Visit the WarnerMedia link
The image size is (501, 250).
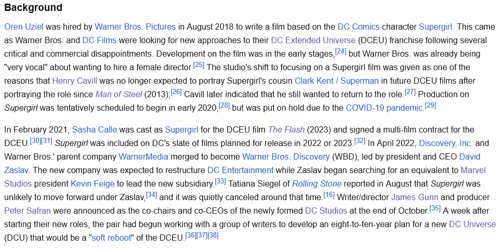point(143,157)
